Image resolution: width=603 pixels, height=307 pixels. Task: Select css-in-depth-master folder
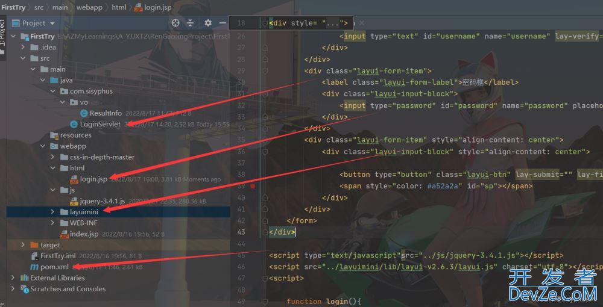click(x=102, y=157)
